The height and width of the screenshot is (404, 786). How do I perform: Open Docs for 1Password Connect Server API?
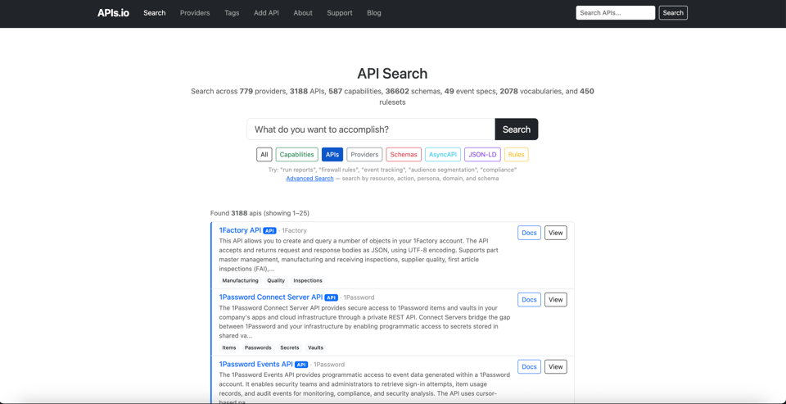529,300
